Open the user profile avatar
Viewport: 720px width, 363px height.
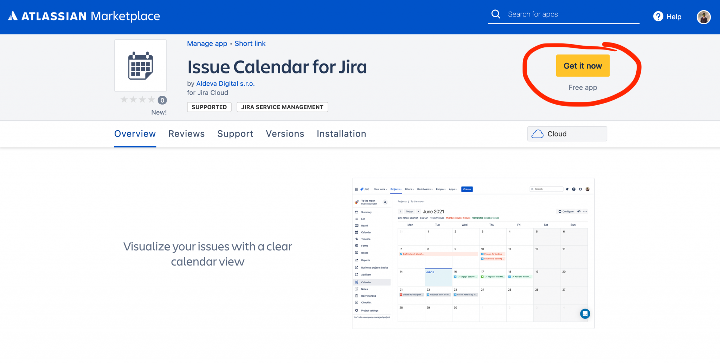(x=703, y=17)
